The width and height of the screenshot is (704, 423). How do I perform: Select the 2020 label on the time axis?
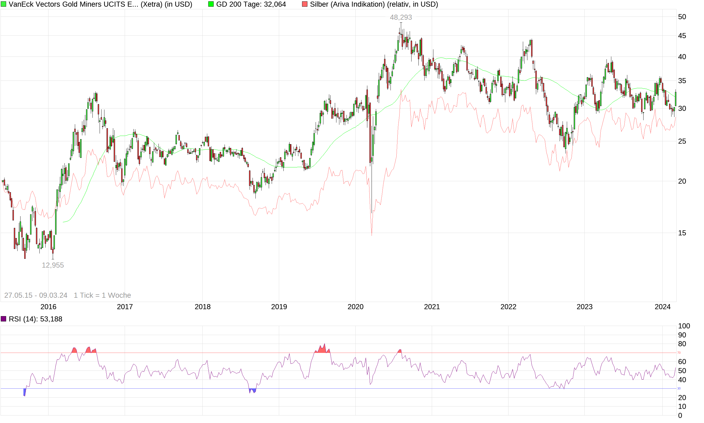[x=355, y=307]
